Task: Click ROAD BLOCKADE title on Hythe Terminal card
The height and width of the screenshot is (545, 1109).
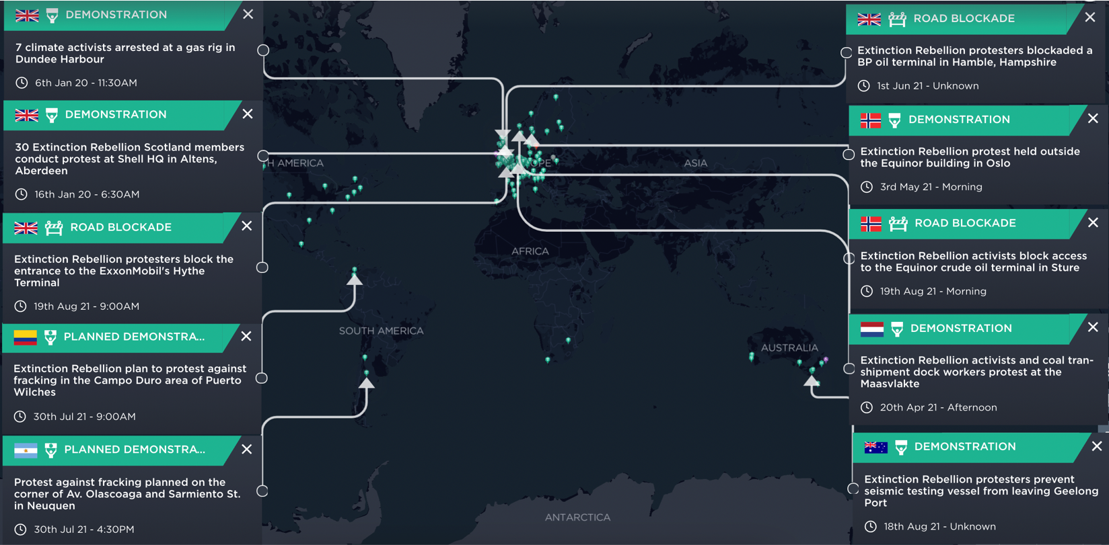Action: 121,227
